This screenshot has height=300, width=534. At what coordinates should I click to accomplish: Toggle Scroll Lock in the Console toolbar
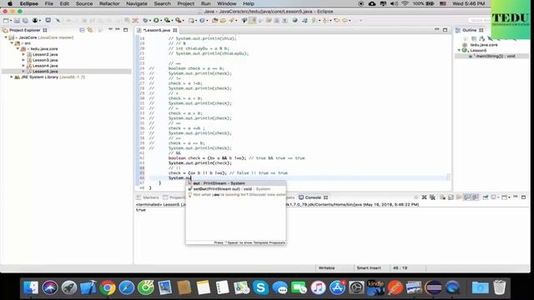[451, 197]
